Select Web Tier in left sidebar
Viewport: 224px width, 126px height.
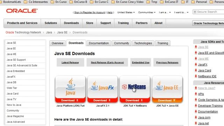(x=25, y=88)
